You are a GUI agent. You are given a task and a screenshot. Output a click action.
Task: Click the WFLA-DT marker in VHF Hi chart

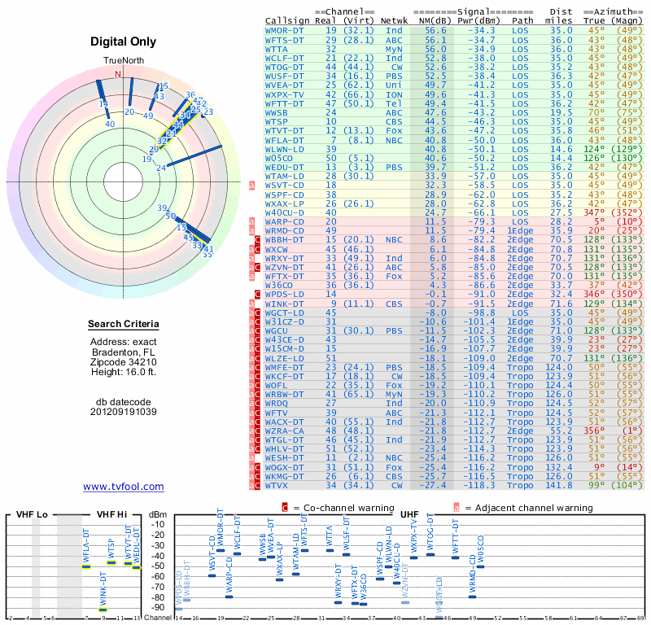click(x=86, y=567)
